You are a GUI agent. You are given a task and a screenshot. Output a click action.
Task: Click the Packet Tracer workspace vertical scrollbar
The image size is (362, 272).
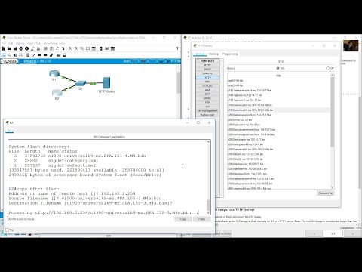[x=179, y=82]
